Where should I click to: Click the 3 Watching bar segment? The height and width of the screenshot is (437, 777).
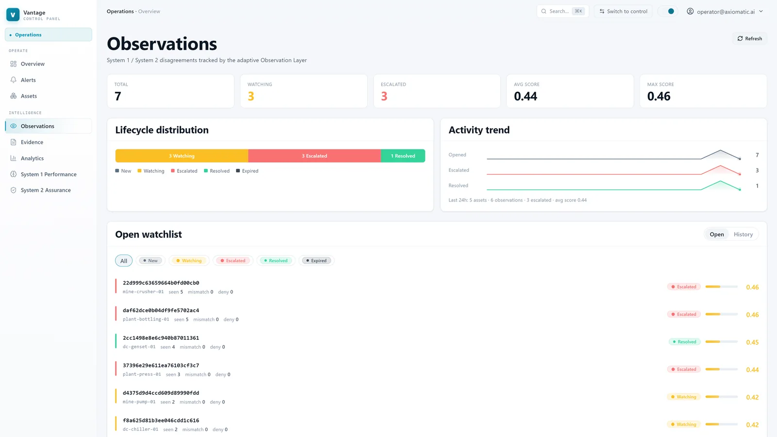click(182, 156)
